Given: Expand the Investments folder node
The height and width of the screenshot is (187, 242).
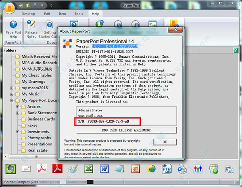Looking at the screenshot, I should click(x=18, y=132).
